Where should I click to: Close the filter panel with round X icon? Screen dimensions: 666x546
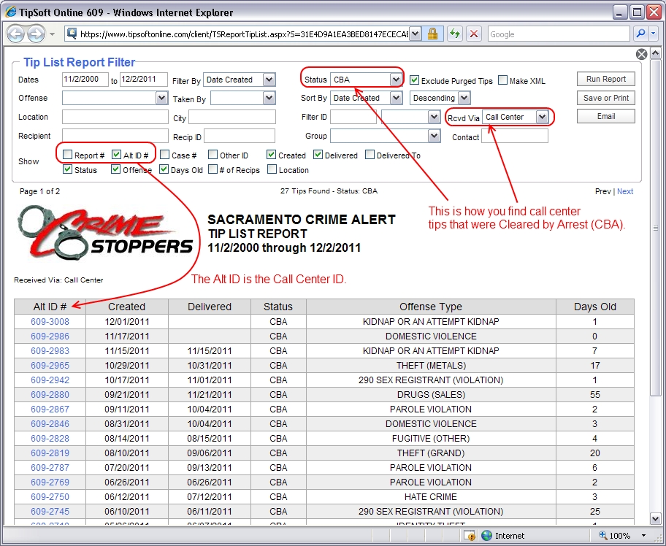[x=641, y=54]
